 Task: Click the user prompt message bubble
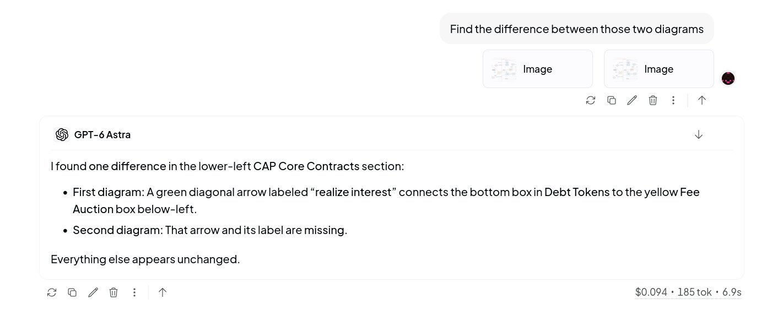pyautogui.click(x=577, y=29)
